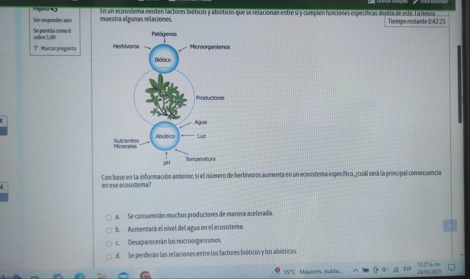This screenshot has height=279, width=470.
Task: Open the Wi-Fi network icon in tray
Action: (x=396, y=269)
